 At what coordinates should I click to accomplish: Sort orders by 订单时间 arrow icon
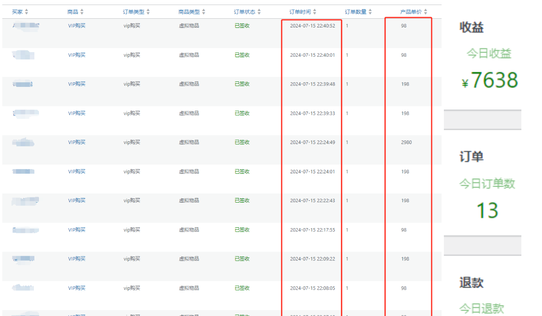pyautogui.click(x=315, y=12)
